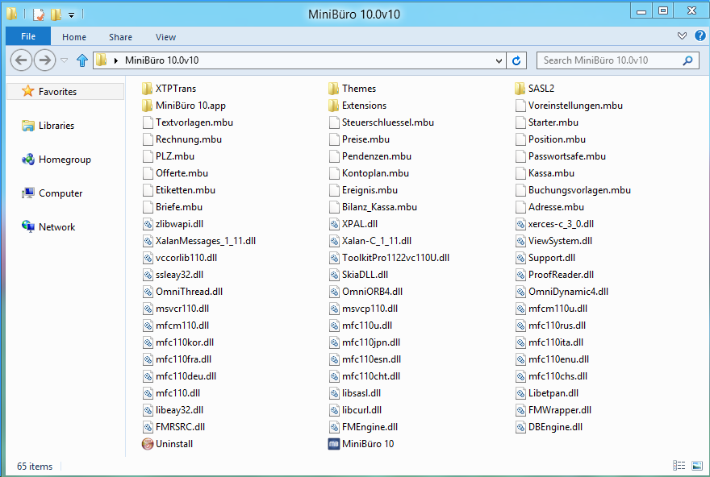Select the file name libcurl.dll

coord(361,410)
